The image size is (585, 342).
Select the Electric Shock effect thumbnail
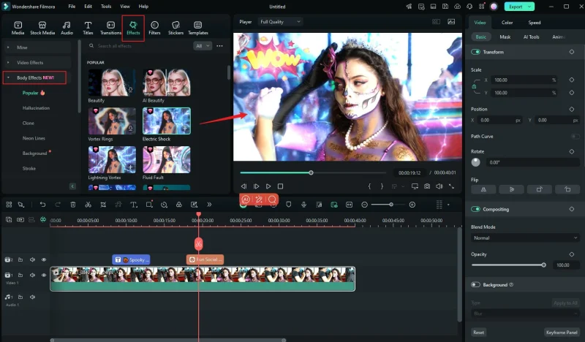(167, 121)
